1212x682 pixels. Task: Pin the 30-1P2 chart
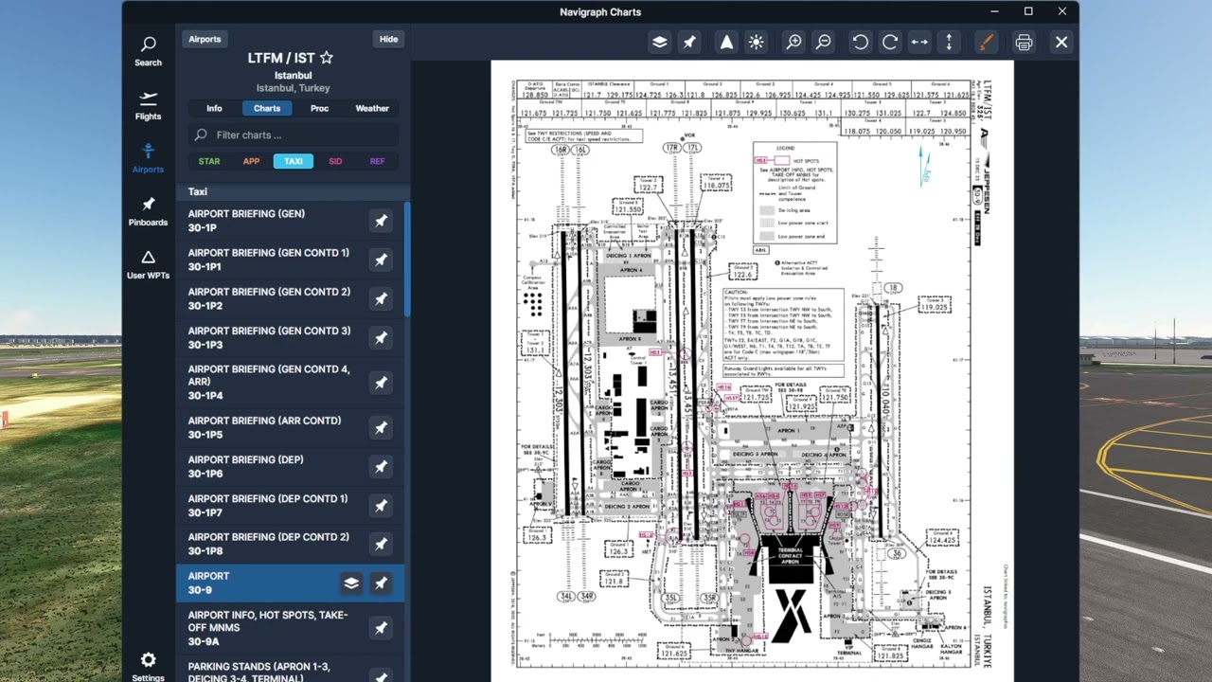381,298
